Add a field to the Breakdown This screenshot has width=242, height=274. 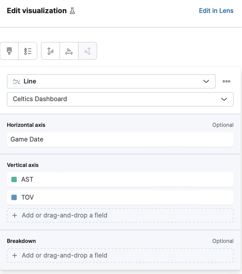click(120, 255)
